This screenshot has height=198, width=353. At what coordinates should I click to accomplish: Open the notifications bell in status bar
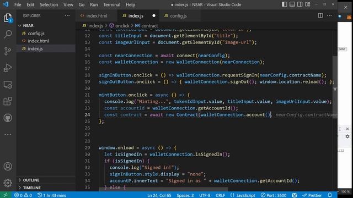coord(330,195)
